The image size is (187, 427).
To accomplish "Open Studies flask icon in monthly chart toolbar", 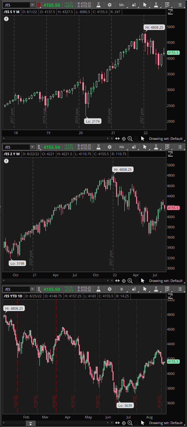I will 99,5.
